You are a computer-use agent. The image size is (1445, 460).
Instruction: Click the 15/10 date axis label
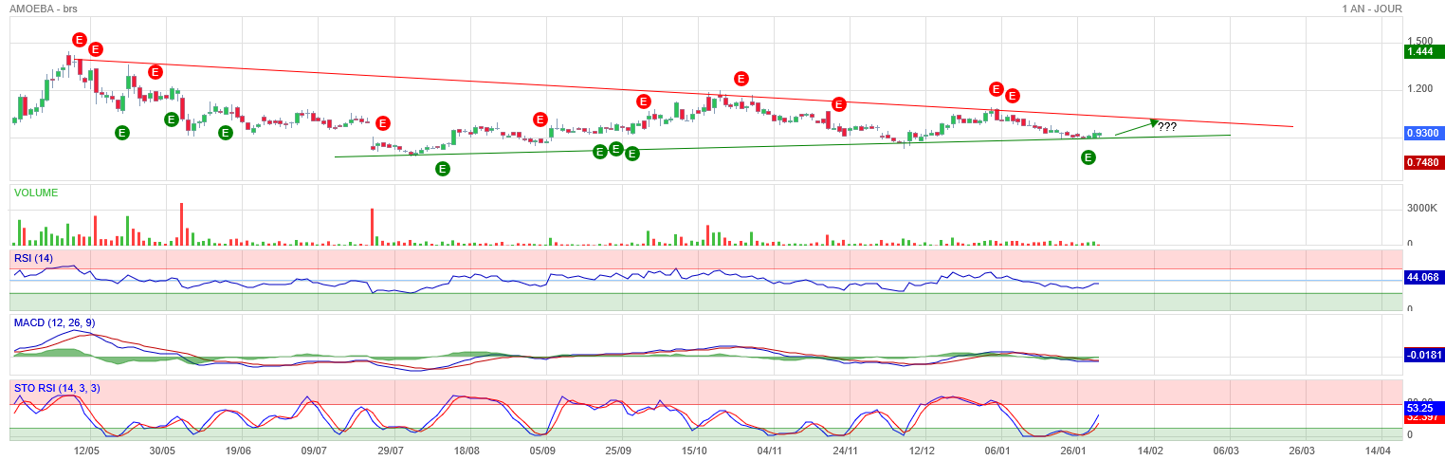[x=694, y=451]
